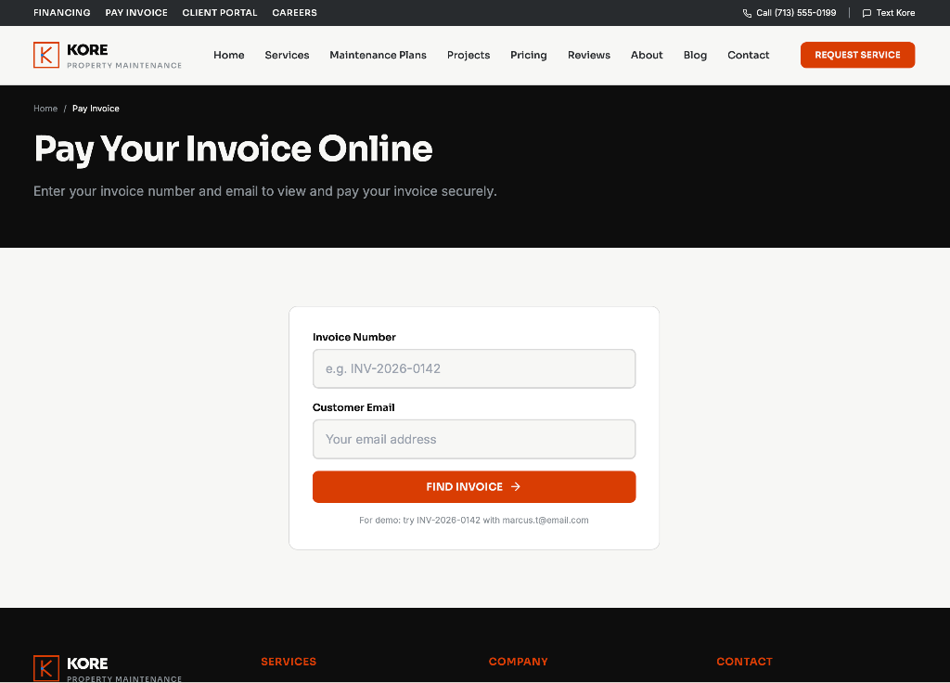This screenshot has height=683, width=950.
Task: Open Pay Invoice in the top bar
Action: tap(136, 13)
